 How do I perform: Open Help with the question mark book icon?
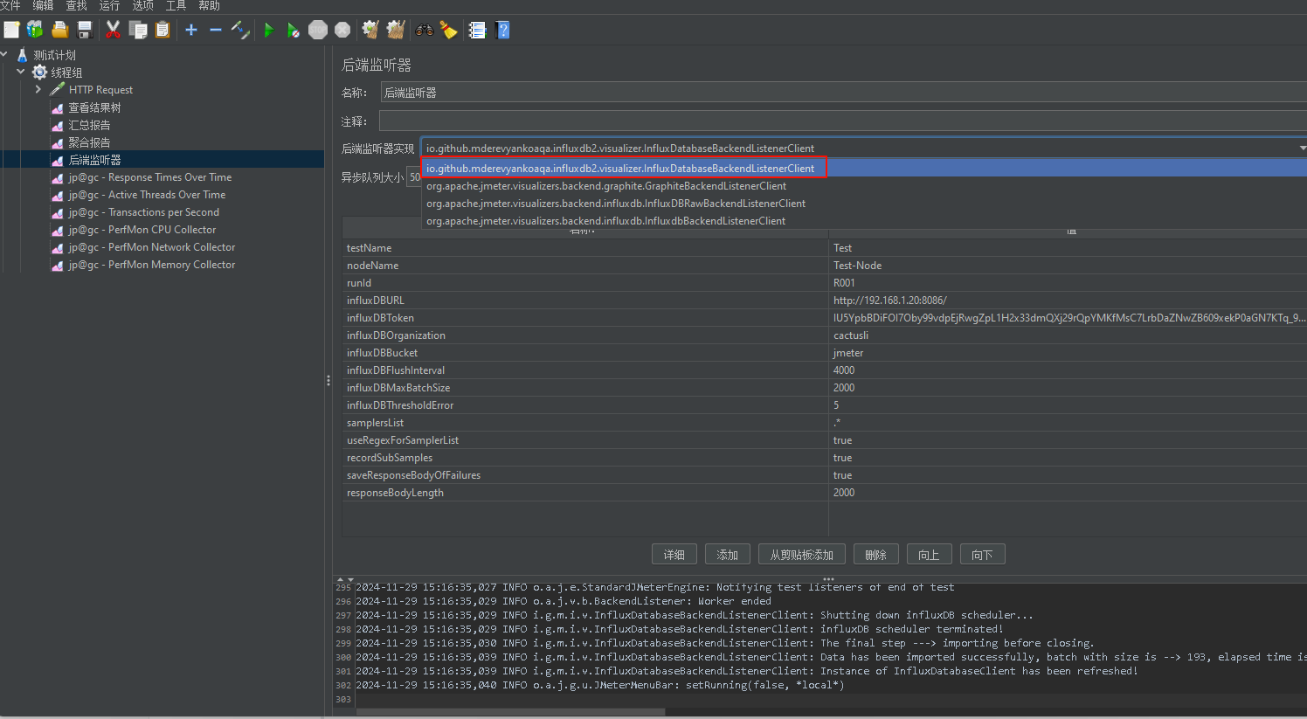pos(502,30)
